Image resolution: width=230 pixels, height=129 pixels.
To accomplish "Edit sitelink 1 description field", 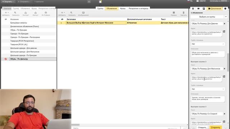I will 208,54.
